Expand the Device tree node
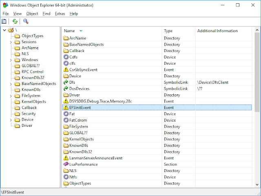 click(11, 120)
